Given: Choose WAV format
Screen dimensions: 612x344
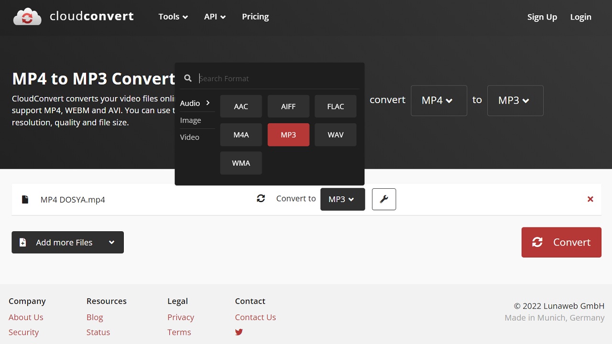Looking at the screenshot, I should coord(336,135).
